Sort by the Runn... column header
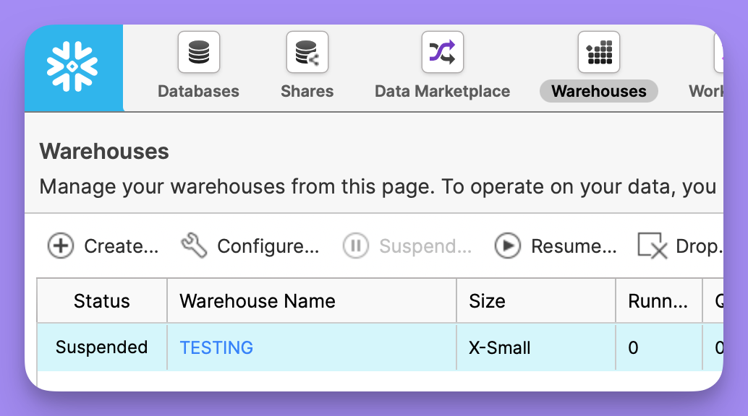 659,301
